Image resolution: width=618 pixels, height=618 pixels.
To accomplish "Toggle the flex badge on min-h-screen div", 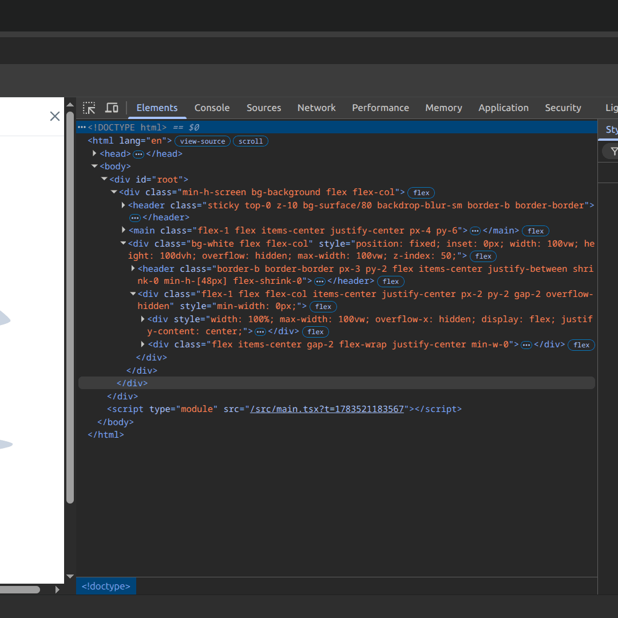I will click(421, 193).
